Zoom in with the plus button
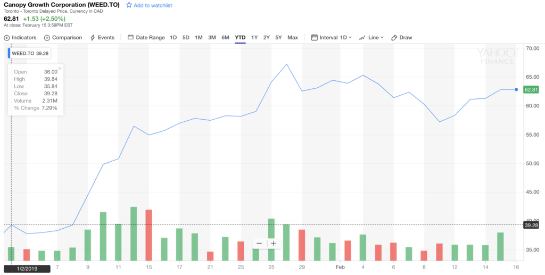This screenshot has height=275, width=545. point(274,244)
